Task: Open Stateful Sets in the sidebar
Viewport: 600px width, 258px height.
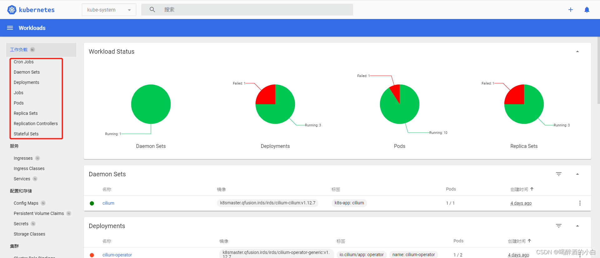Action: coord(26,134)
